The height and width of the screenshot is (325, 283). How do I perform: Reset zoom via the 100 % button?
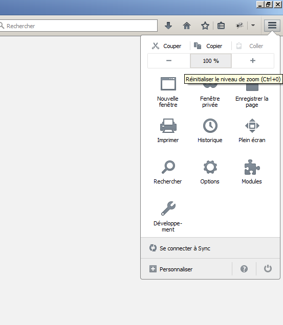point(211,61)
